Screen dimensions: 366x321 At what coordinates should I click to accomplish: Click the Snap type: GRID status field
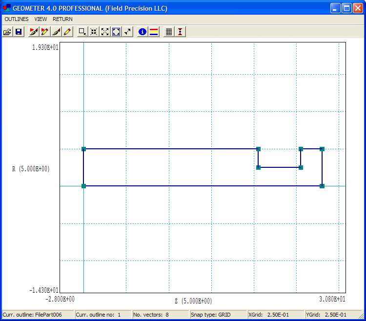coord(217,315)
